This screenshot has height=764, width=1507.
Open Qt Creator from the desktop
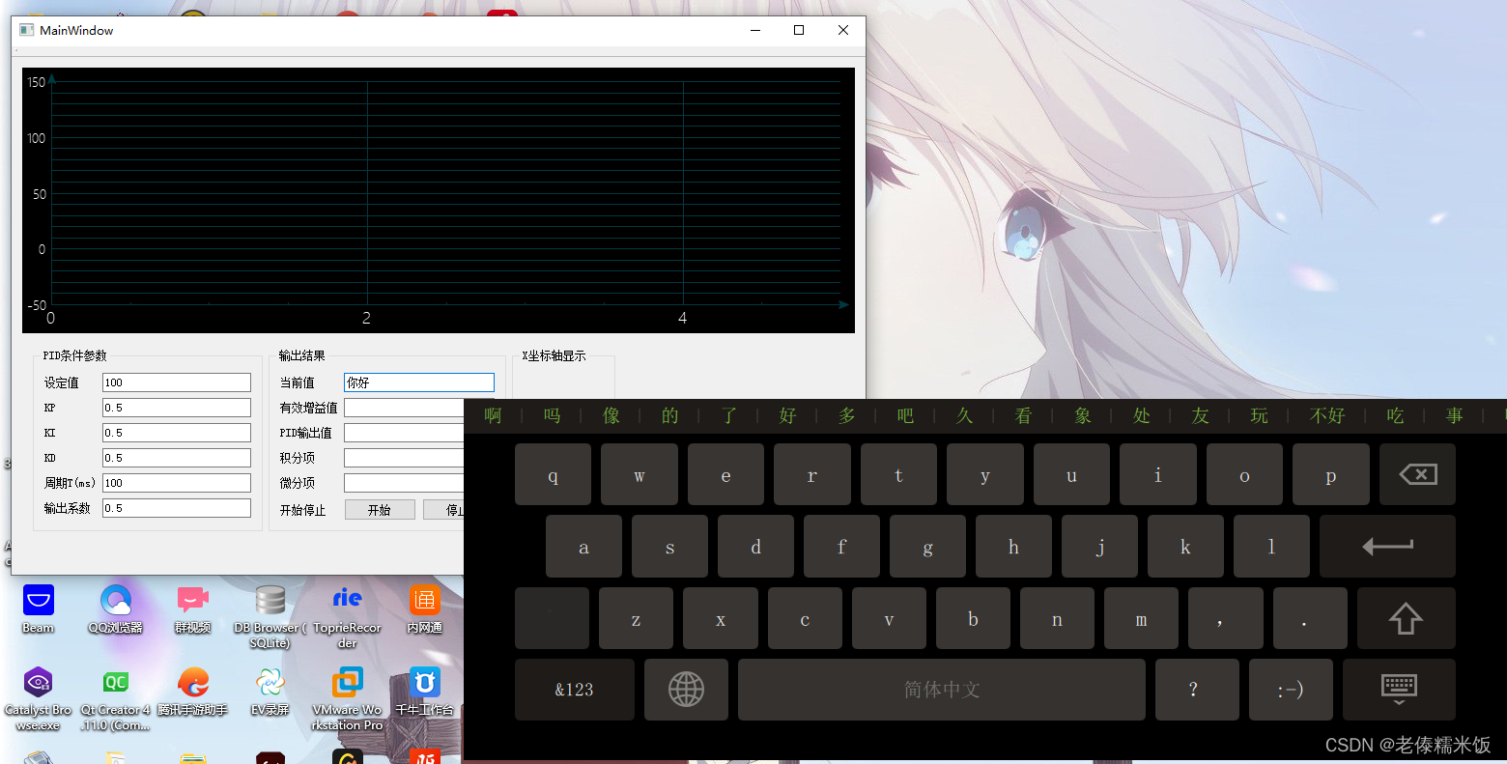115,683
